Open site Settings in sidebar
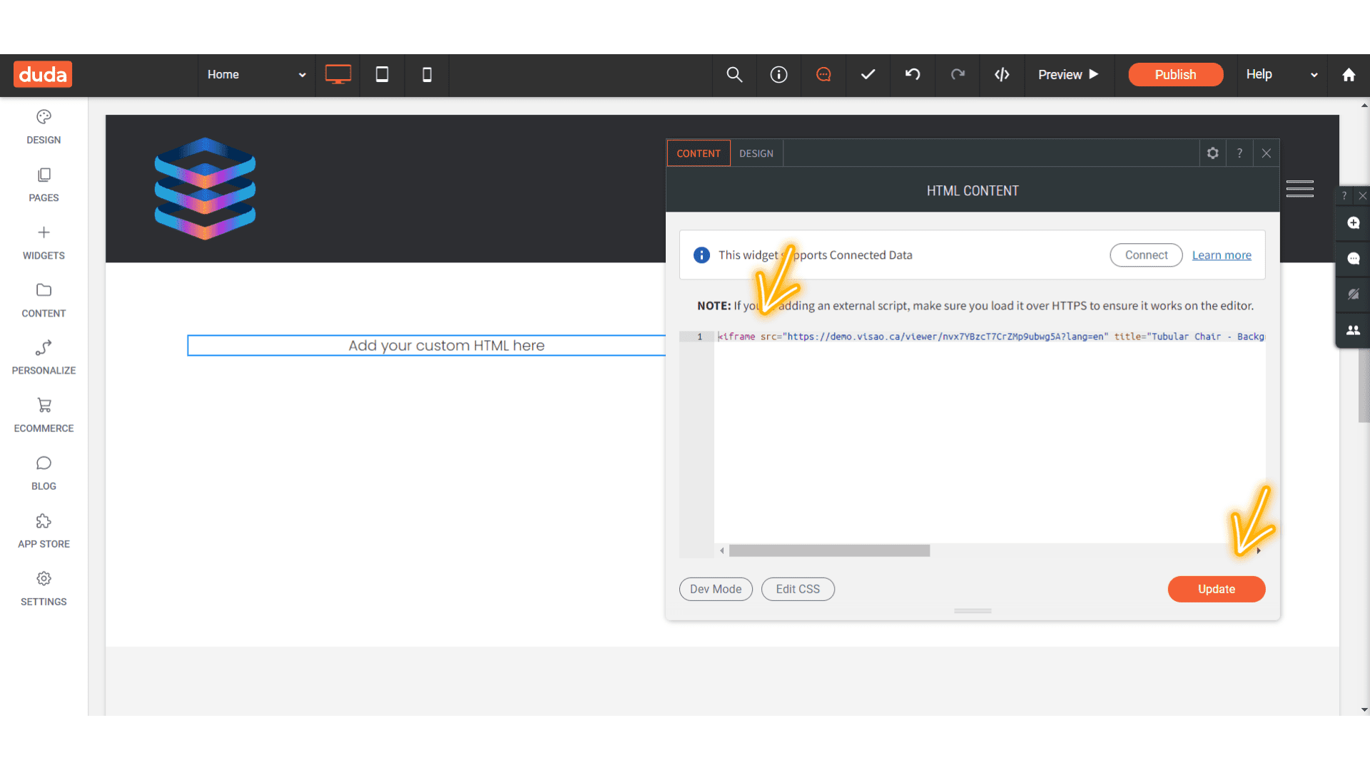 (x=44, y=588)
